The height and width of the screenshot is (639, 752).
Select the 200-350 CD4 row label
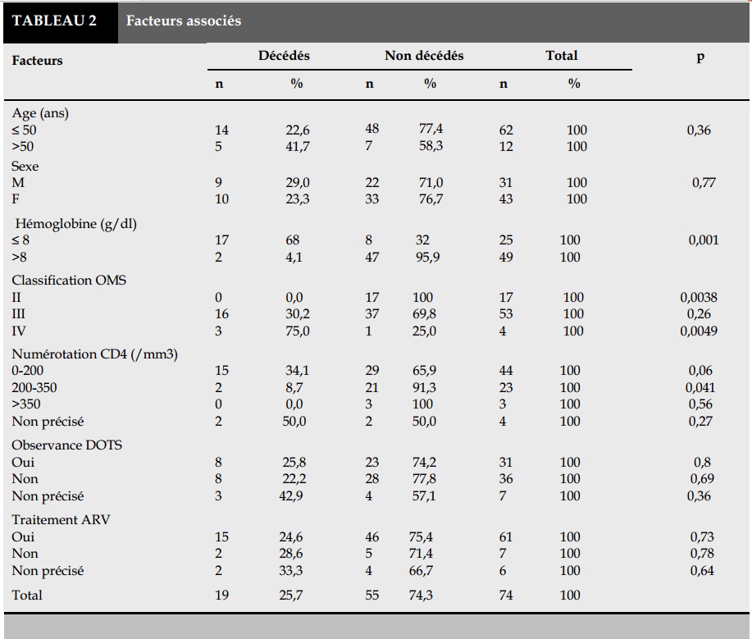tap(34, 388)
